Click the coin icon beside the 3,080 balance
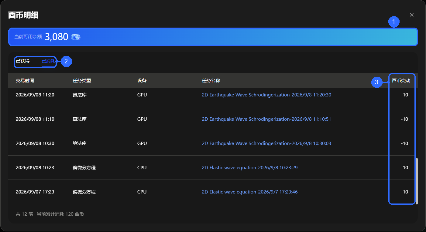This screenshot has width=426, height=232. 76,37
